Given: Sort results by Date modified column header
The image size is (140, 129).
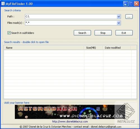Looking at the screenshot, I should (117, 48).
